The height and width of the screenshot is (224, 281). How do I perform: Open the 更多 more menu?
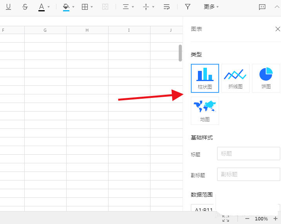pos(211,7)
